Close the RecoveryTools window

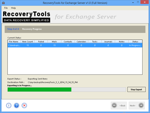[145, 2]
